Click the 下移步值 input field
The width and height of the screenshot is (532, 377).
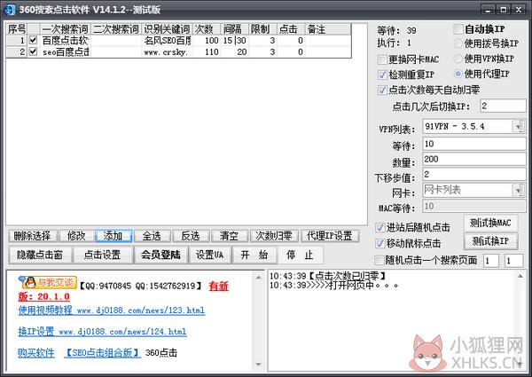474,175
